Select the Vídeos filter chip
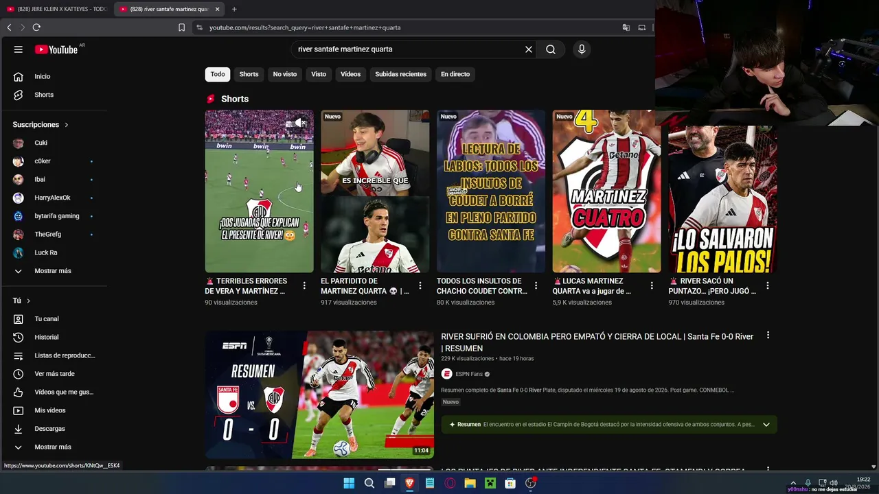The height and width of the screenshot is (494, 879). tap(350, 74)
